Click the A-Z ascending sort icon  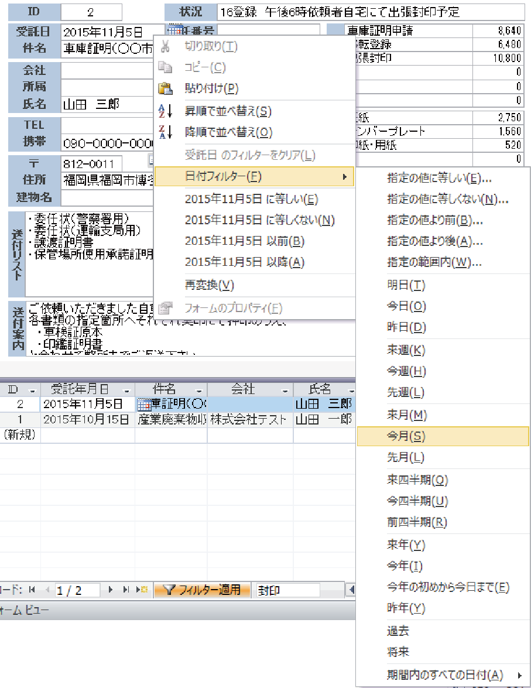tap(166, 111)
